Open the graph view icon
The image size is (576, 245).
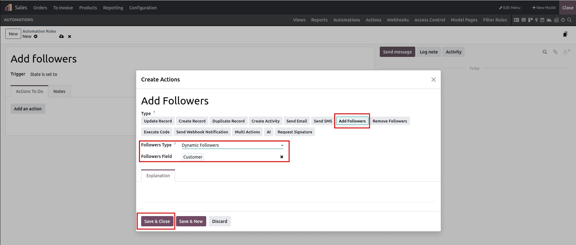pyautogui.click(x=549, y=20)
